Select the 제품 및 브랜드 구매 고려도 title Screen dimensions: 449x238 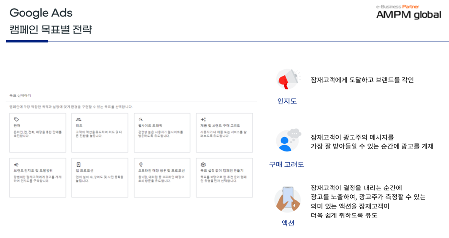220,126
